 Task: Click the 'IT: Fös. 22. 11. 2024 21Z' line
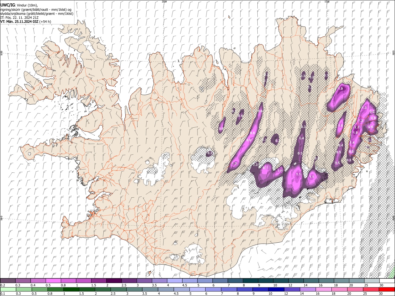(19, 18)
